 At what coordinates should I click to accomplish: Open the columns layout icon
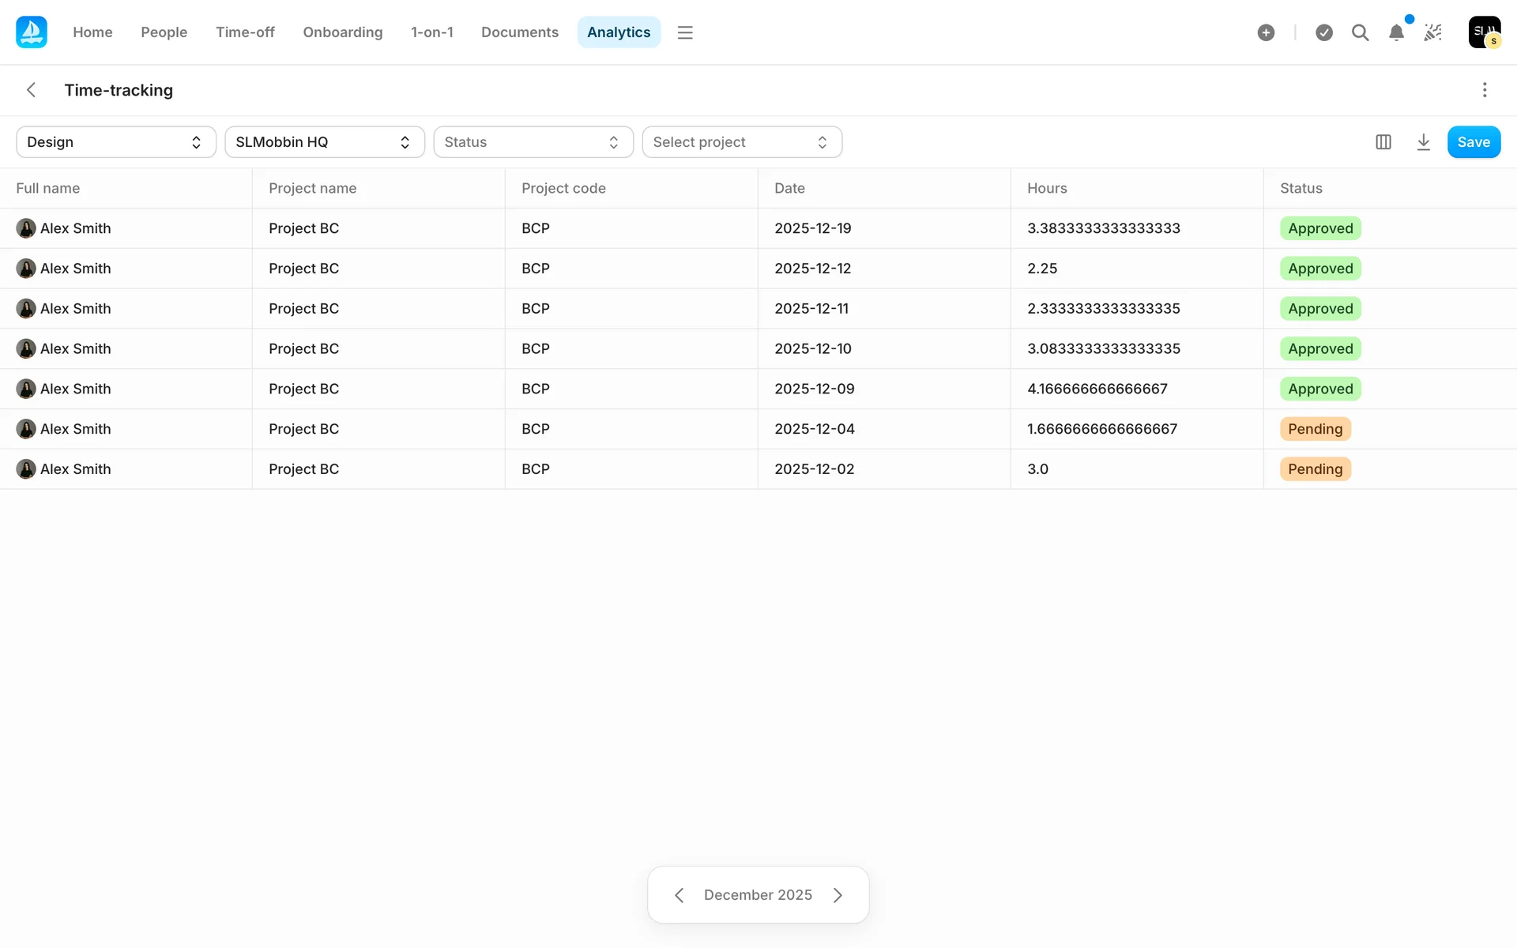coord(1383,142)
